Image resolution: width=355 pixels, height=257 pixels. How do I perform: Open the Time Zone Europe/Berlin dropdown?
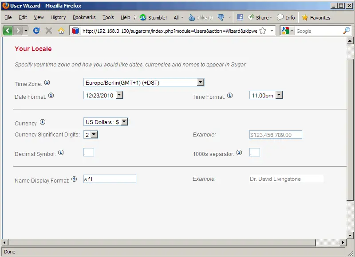144,82
